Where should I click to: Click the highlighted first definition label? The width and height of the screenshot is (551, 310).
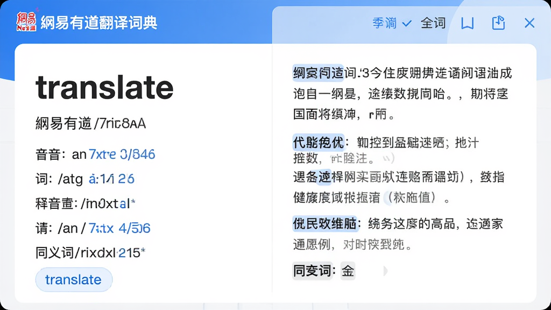(x=318, y=73)
